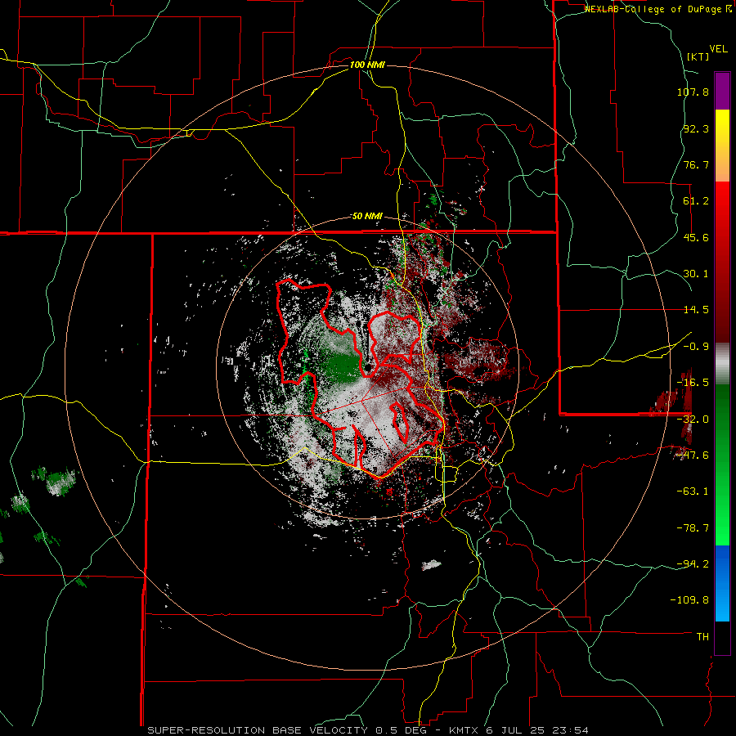
Task: Select the -78.7 scale value
Action: pyautogui.click(x=693, y=528)
